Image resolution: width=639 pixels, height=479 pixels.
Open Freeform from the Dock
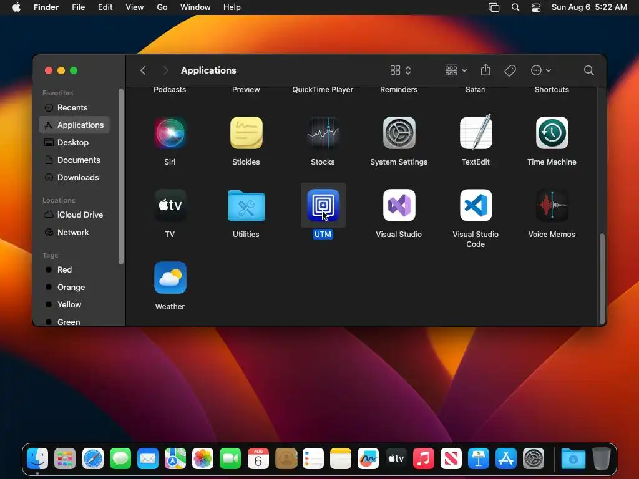(x=368, y=458)
